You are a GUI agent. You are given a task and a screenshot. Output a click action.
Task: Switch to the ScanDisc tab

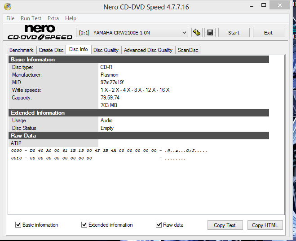click(x=188, y=50)
